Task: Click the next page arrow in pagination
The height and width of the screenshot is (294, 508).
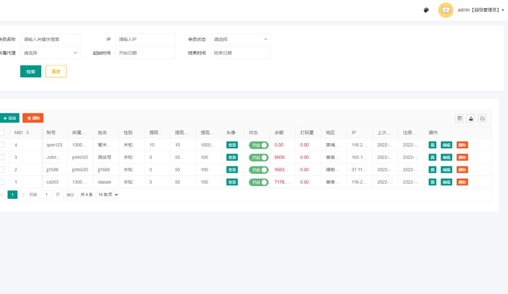Action: (23, 195)
